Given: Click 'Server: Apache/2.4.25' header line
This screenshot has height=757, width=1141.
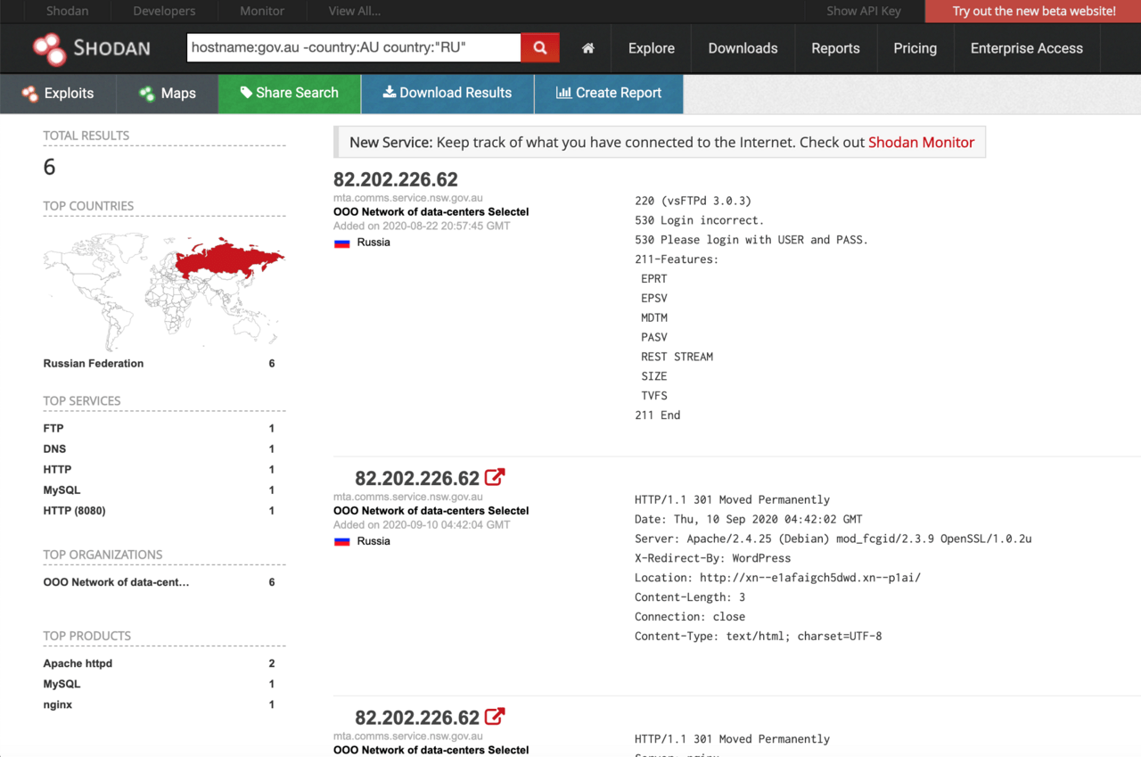Looking at the screenshot, I should (x=833, y=539).
